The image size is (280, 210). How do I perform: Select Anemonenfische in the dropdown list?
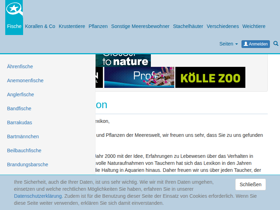point(25,80)
